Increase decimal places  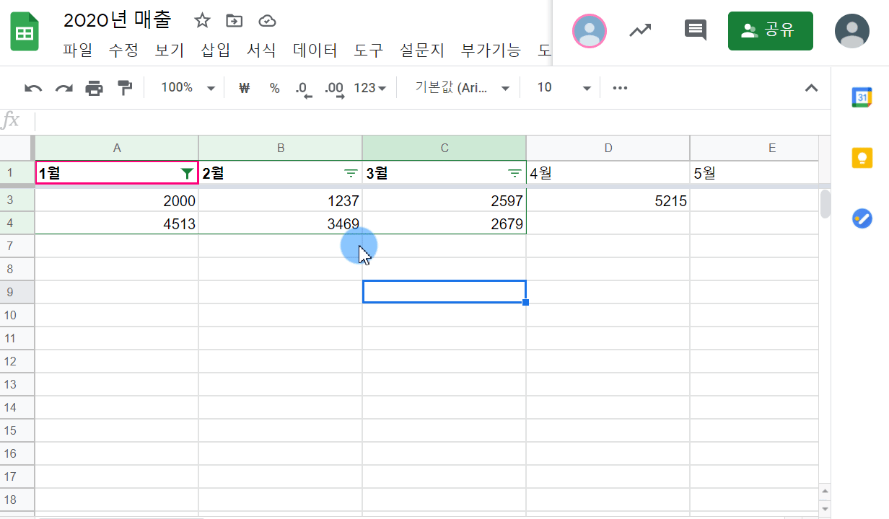(334, 89)
